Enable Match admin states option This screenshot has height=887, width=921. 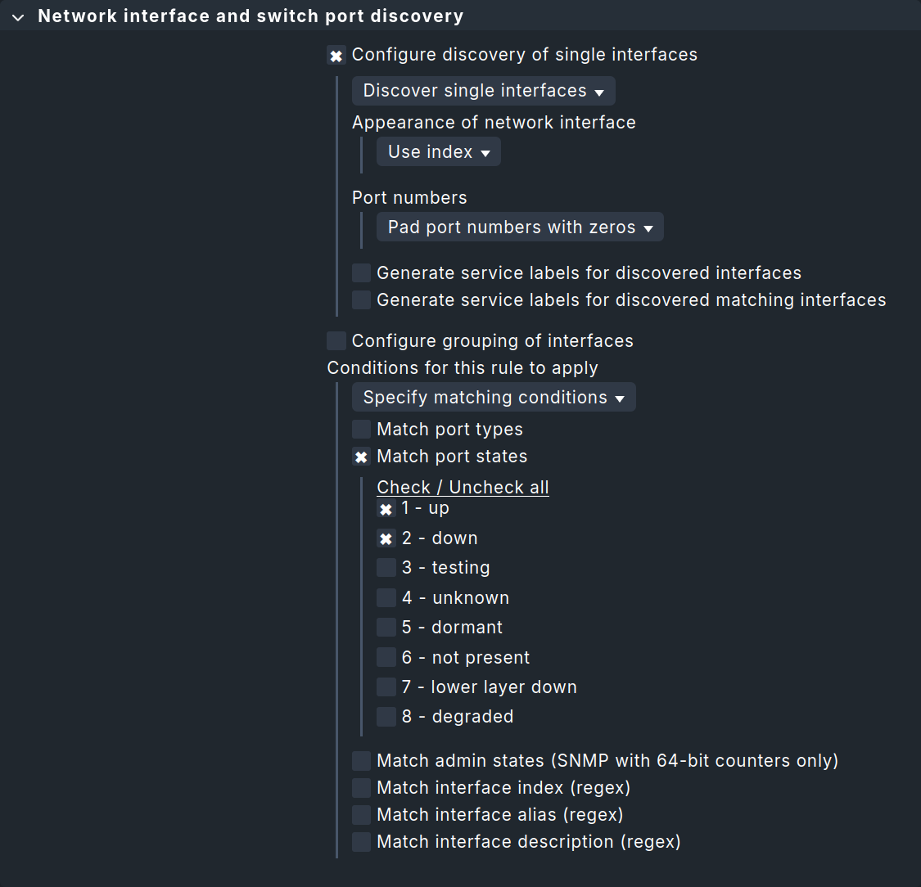tap(361, 760)
